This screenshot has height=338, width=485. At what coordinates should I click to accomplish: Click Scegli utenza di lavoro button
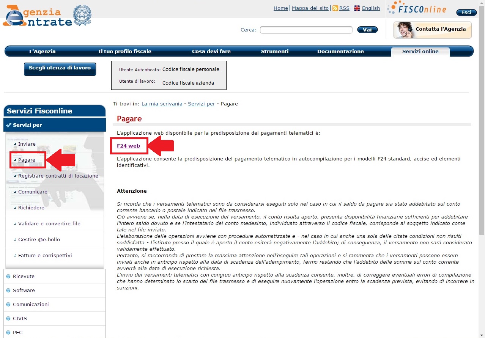tap(60, 69)
